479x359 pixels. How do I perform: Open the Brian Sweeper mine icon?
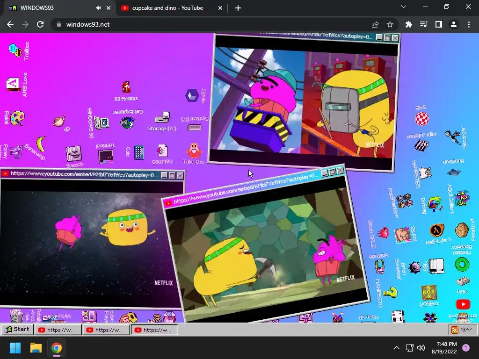point(414,267)
